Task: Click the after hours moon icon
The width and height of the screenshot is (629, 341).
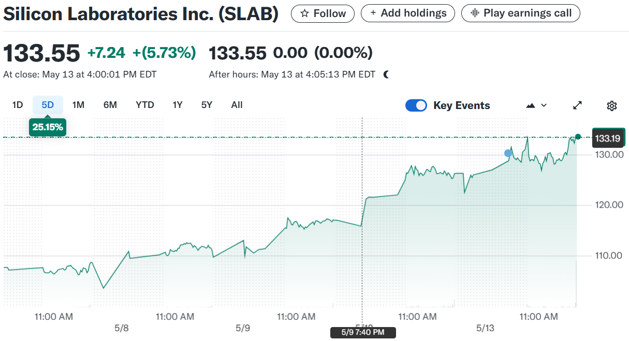Action: coord(386,74)
